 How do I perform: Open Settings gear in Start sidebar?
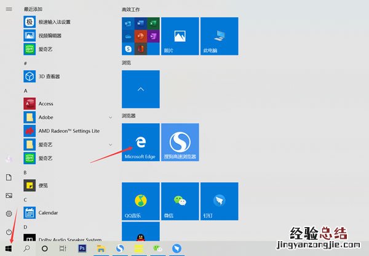(x=9, y=214)
